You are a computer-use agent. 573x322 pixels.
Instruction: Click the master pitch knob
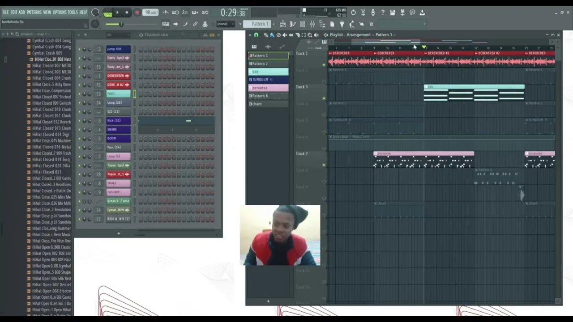(95, 24)
